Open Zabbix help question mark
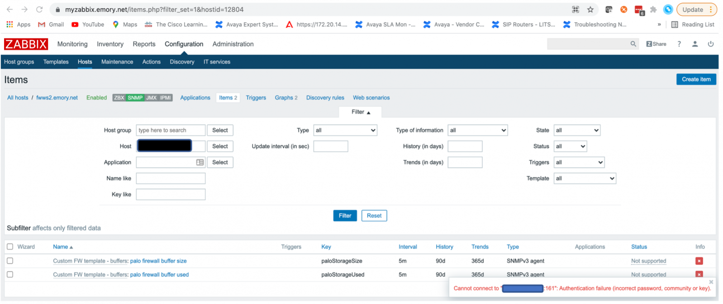Viewport: 723px width, 304px height. point(679,44)
